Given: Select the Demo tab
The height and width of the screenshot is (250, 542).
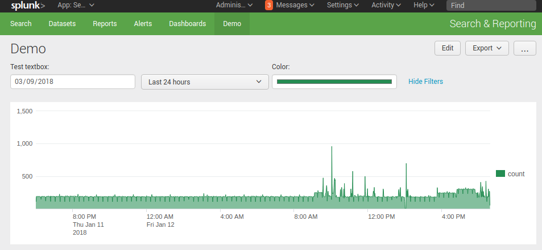Looking at the screenshot, I should [232, 24].
